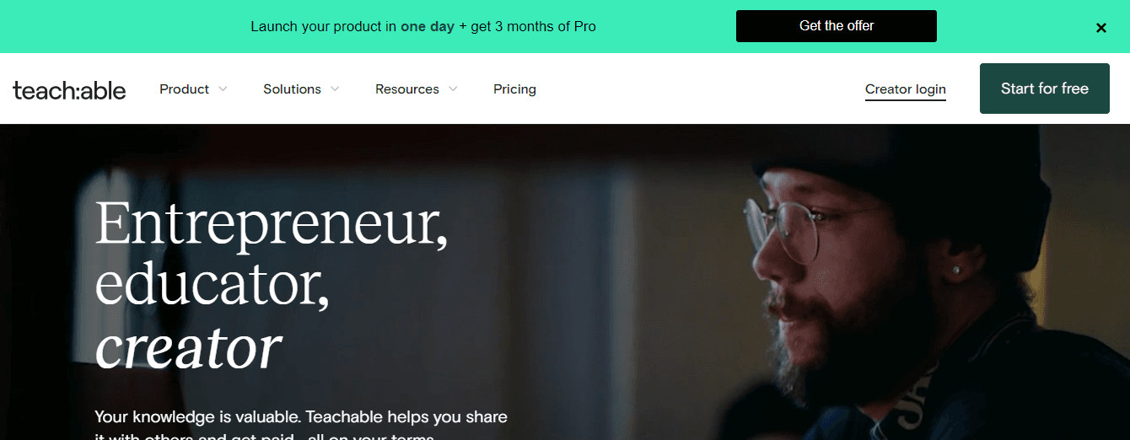Open the Resources menu
The image size is (1130, 440).
click(x=406, y=89)
